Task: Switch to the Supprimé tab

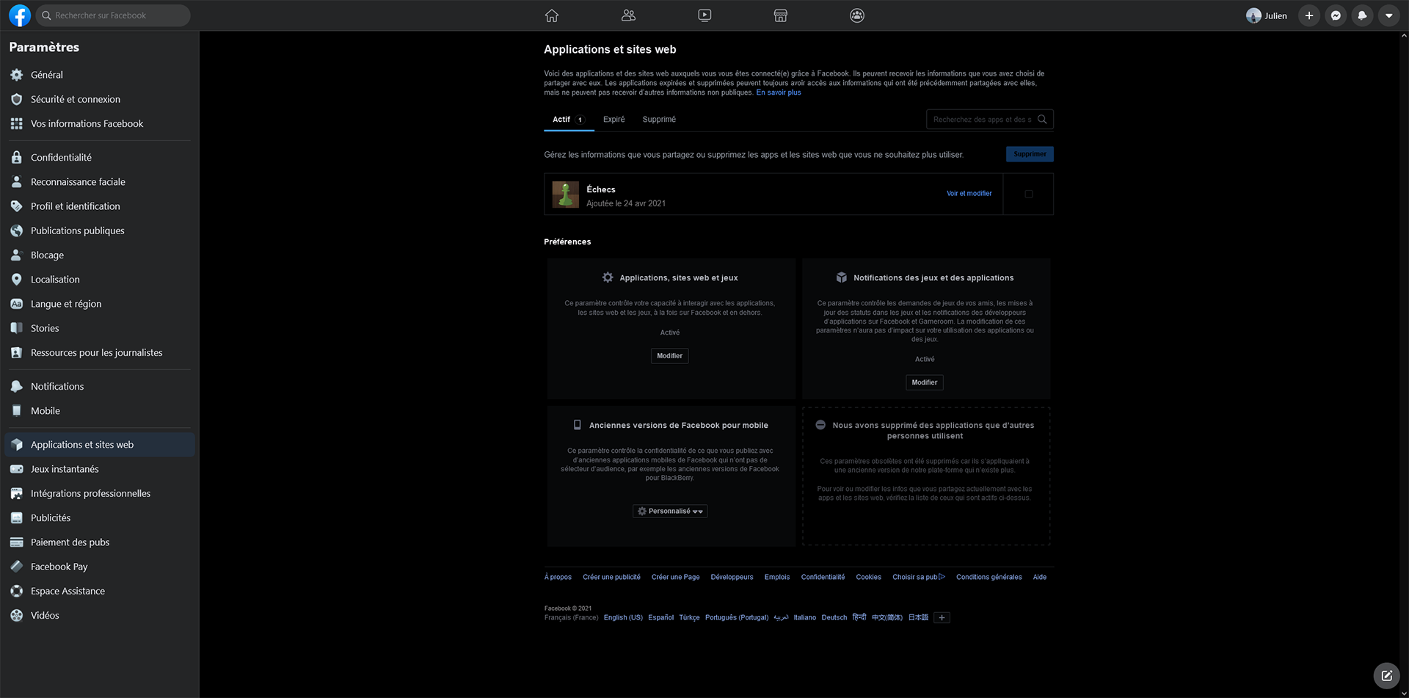Action: [659, 120]
